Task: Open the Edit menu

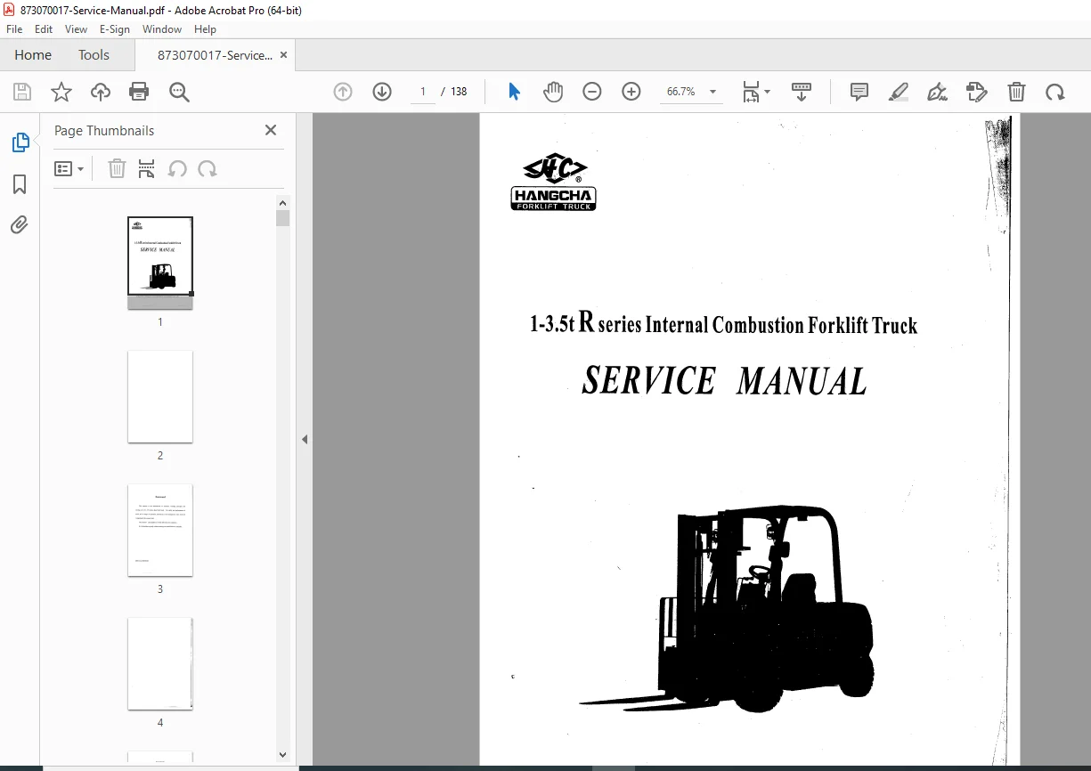Action: tap(44, 28)
